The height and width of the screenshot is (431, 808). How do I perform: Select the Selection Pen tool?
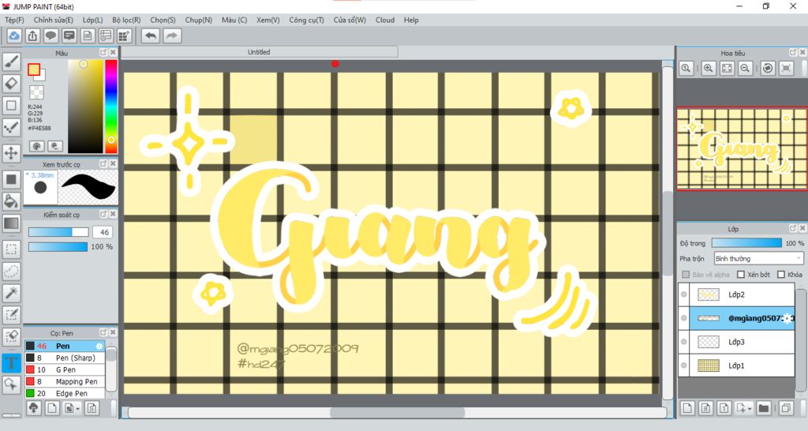coord(11,314)
